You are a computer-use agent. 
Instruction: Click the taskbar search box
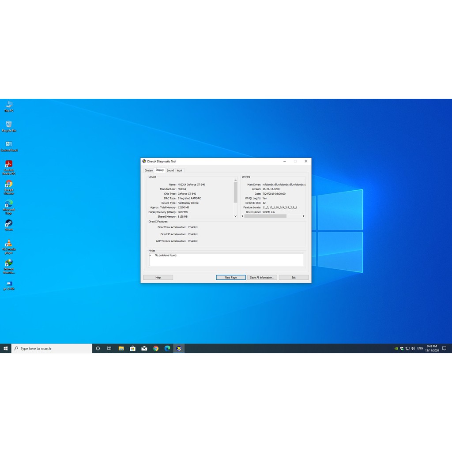pos(52,348)
